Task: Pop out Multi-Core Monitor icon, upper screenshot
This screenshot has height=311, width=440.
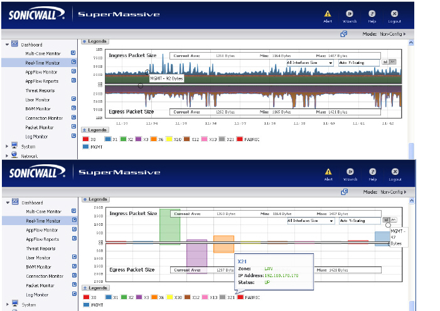Action: [x=73, y=53]
